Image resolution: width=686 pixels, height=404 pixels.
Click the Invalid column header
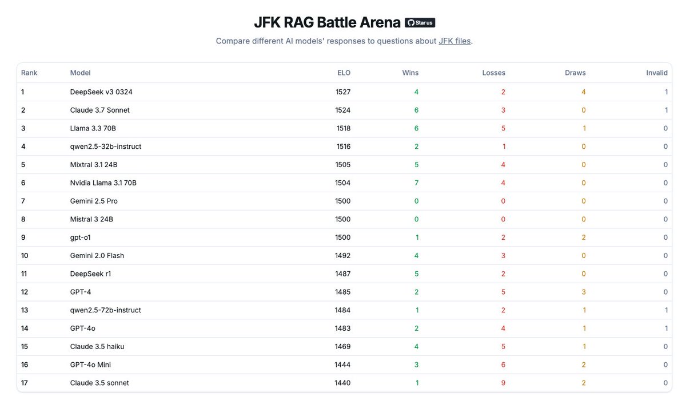point(657,73)
